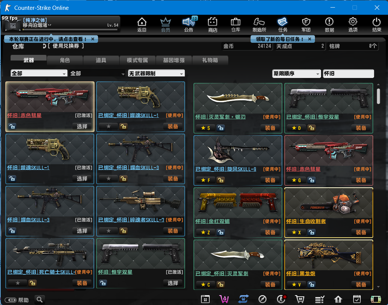Open the checklist icon in bottom bar
The height and width of the screenshot is (305, 388).
(x=319, y=299)
